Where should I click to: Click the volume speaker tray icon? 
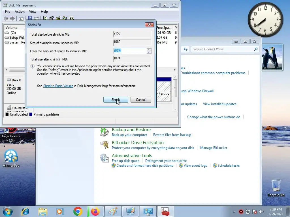(x=261, y=212)
